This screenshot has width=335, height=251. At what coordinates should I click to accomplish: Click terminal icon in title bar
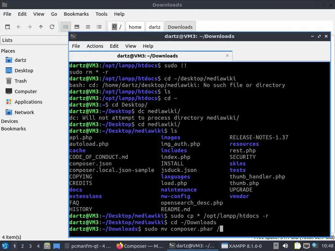73,36
